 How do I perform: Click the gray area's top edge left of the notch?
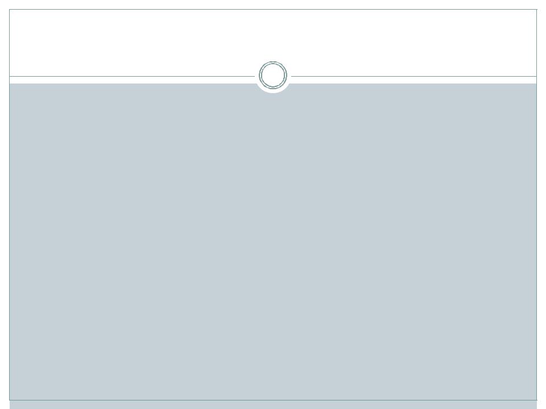(x=133, y=84)
